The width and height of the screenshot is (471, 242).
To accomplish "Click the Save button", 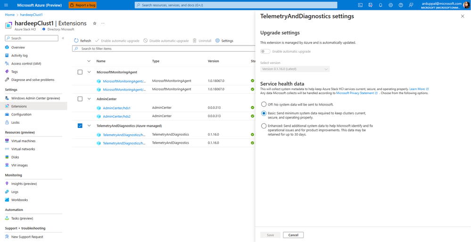I will (x=270, y=235).
